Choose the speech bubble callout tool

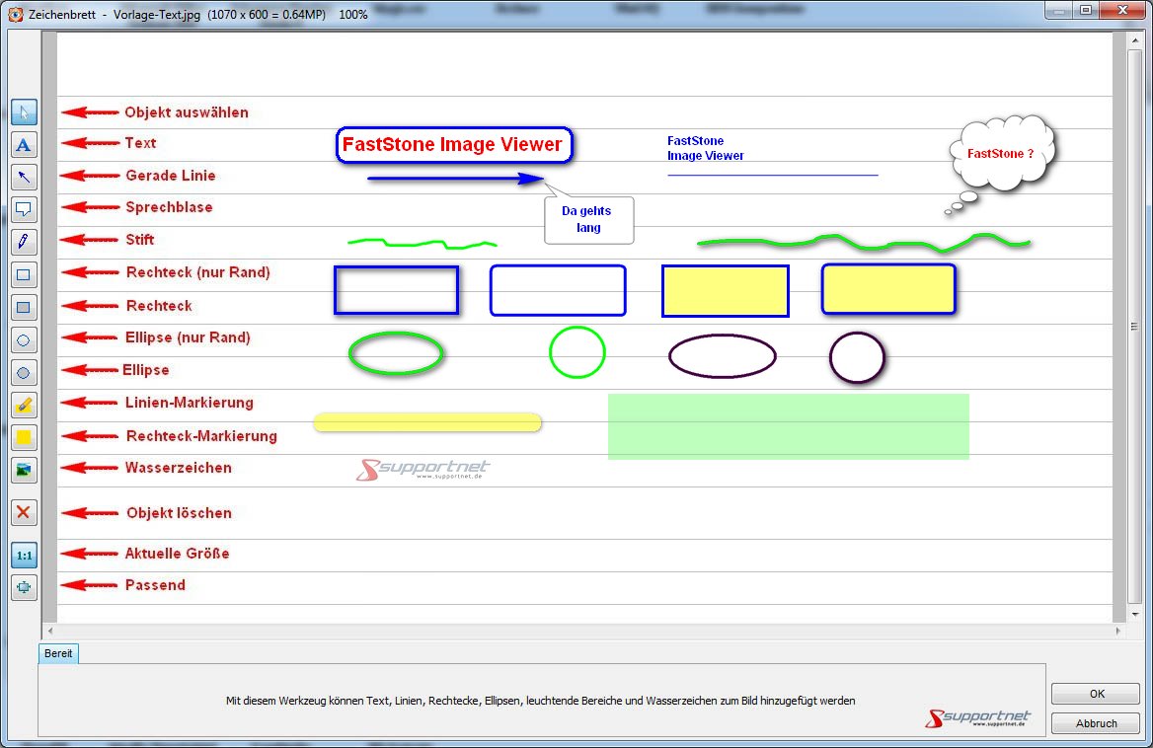[24, 209]
